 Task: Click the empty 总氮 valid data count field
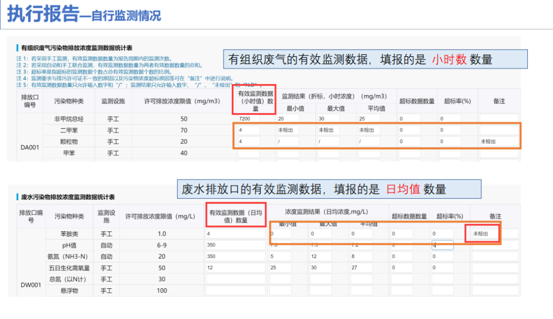(x=234, y=279)
